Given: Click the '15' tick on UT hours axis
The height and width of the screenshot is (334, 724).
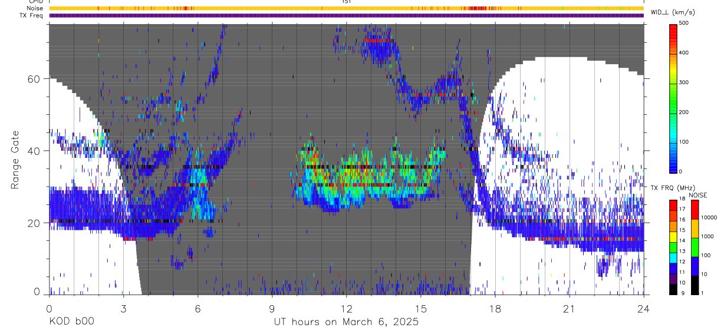Looking at the screenshot, I should 421,309.
